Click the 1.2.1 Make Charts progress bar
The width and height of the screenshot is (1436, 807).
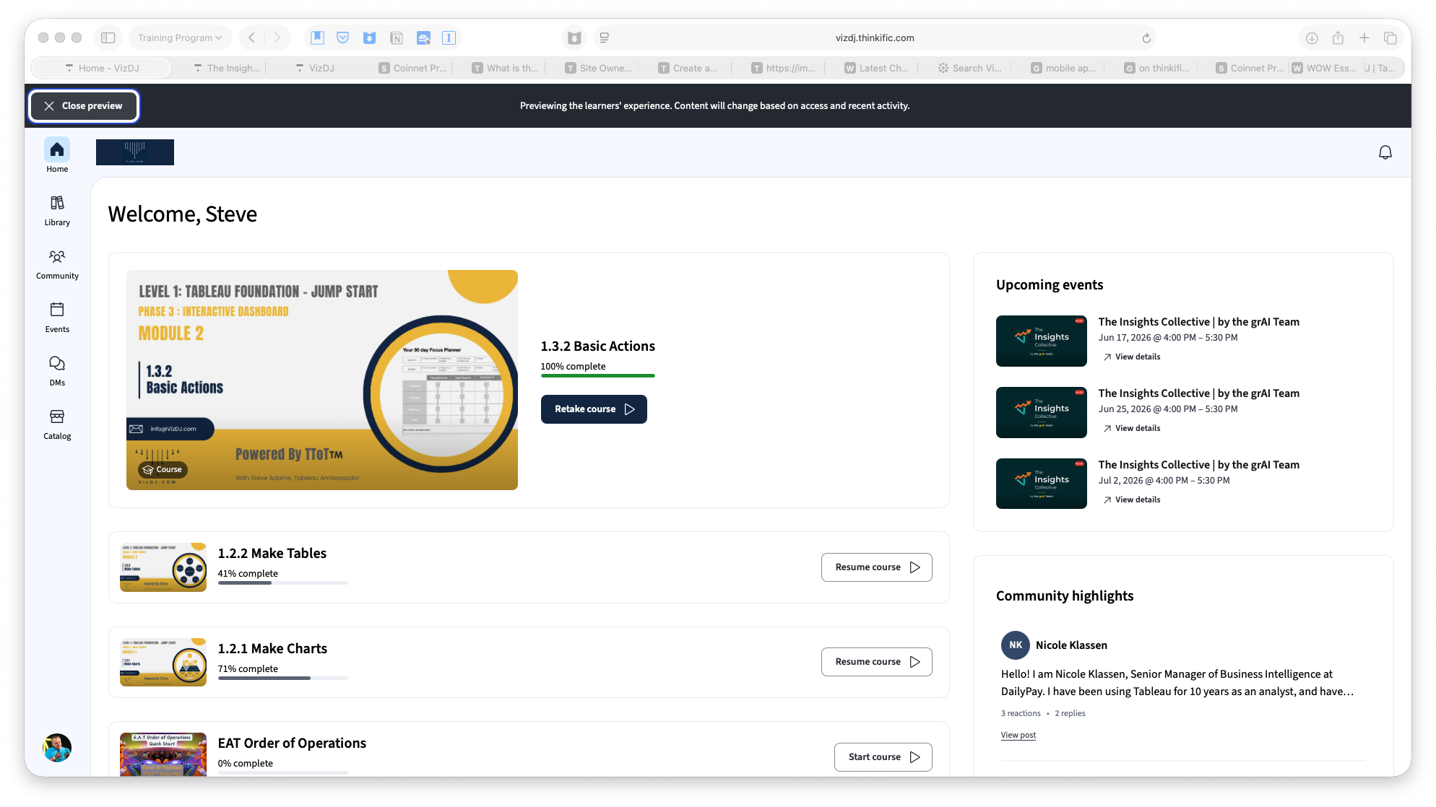pyautogui.click(x=282, y=679)
